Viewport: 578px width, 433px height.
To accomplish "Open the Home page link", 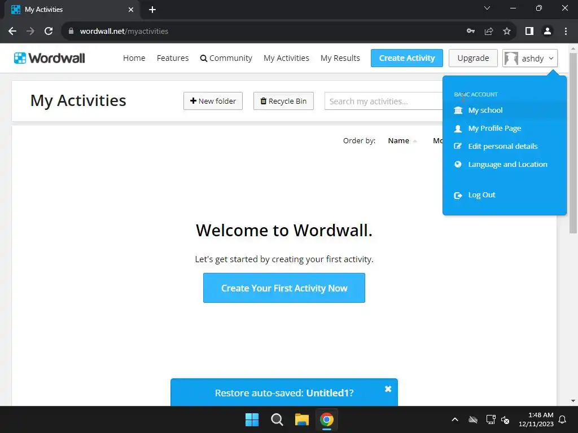I will [x=134, y=58].
